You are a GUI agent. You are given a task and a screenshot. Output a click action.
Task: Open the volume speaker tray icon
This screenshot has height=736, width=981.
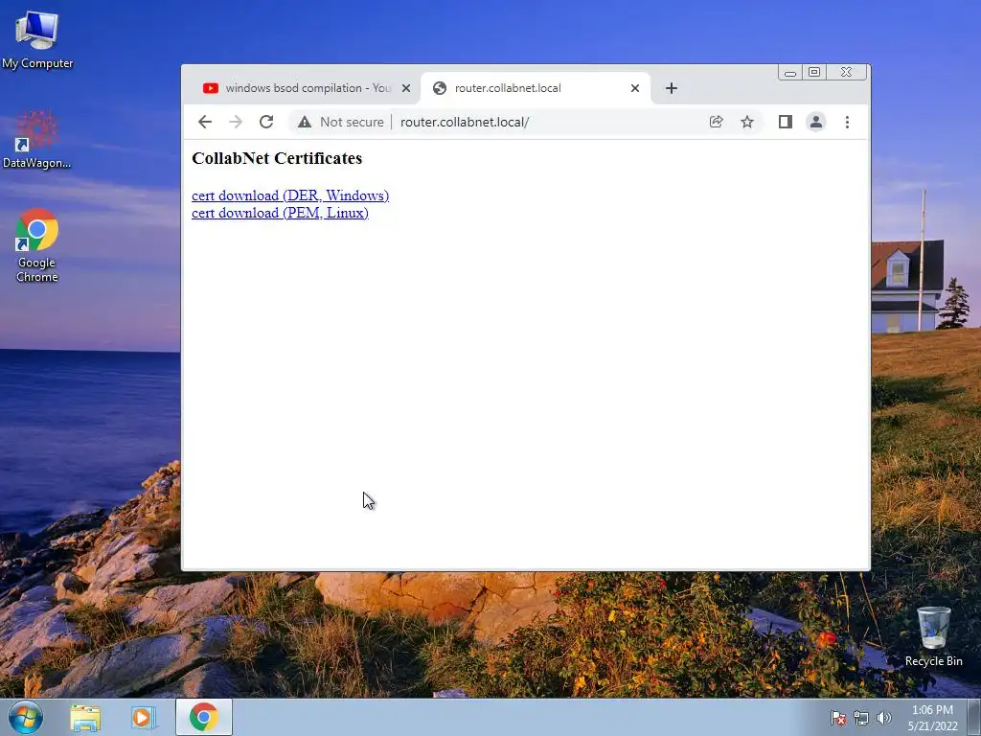click(x=884, y=718)
